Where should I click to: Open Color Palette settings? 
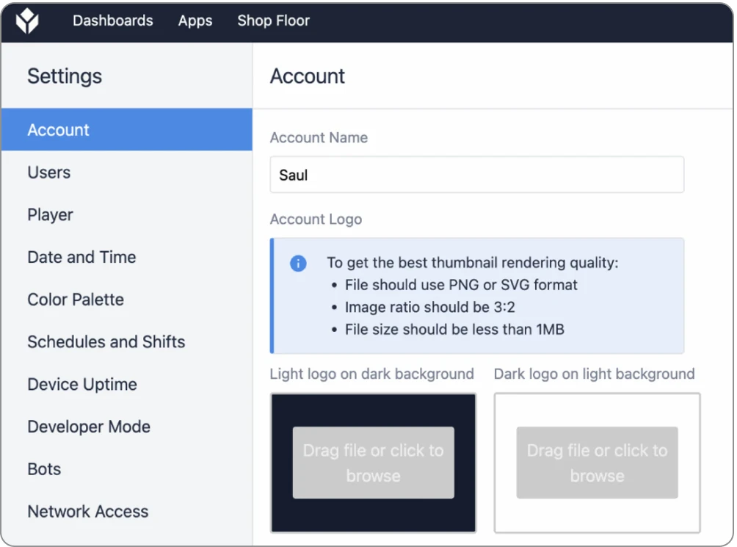pyautogui.click(x=76, y=300)
